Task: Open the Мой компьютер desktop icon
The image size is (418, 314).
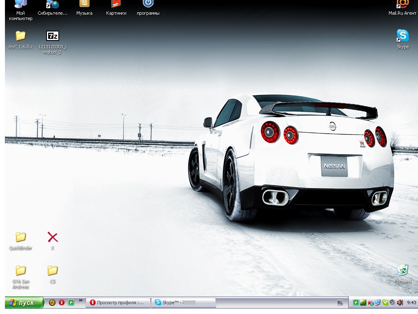Action: [x=20, y=5]
